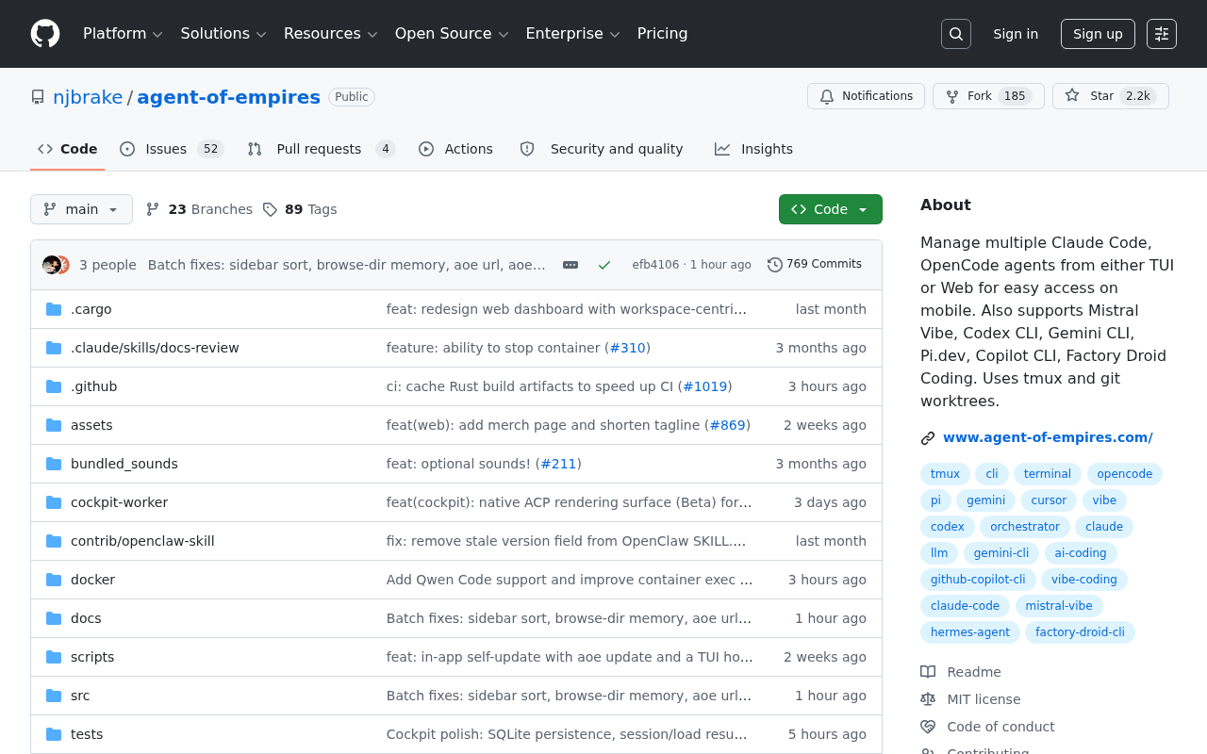Click the bundled_sounds folder icon
The width and height of the screenshot is (1207, 754).
click(54, 464)
